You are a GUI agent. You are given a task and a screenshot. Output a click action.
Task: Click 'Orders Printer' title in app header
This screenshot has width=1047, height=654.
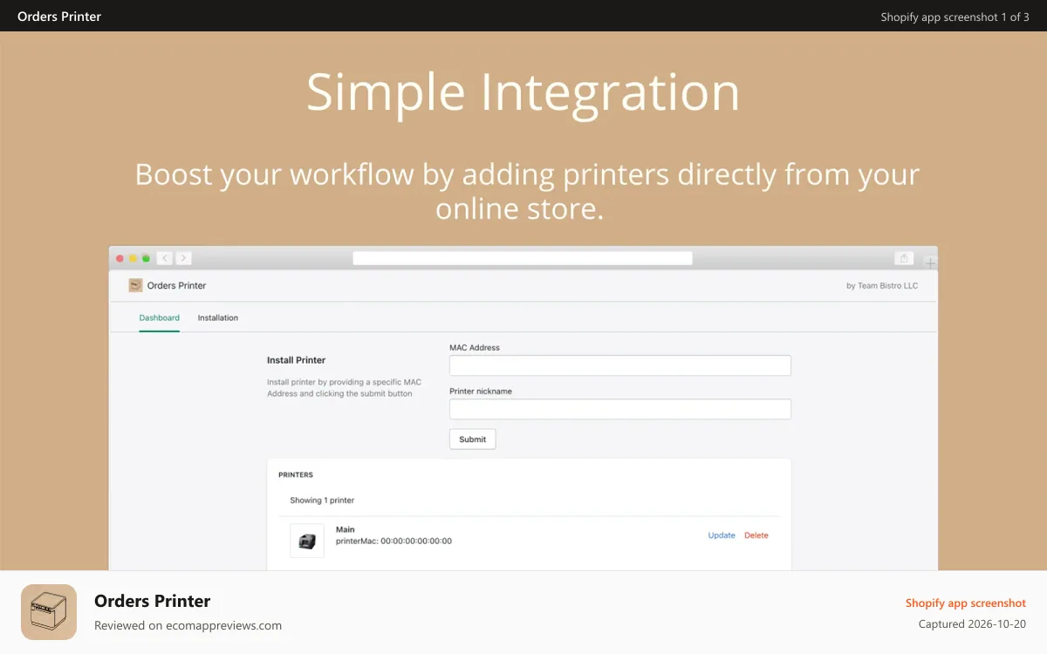pyautogui.click(x=176, y=285)
